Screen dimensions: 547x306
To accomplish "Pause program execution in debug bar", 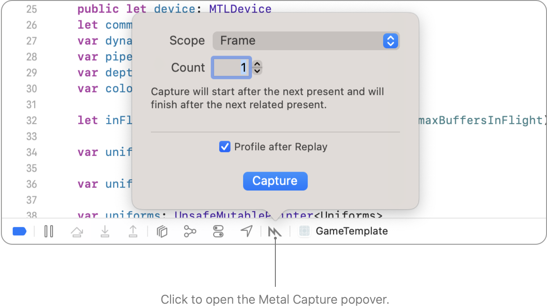I will click(x=49, y=232).
